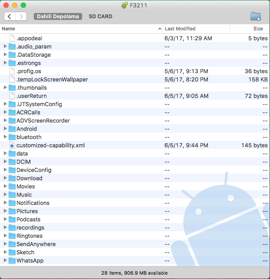Click the 158 KB size value
This screenshot has height=279, width=270.
pos(258,80)
